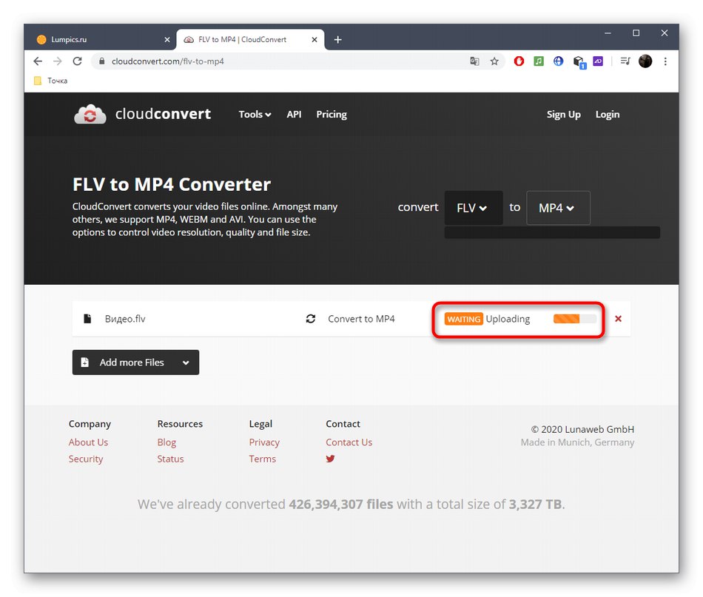Click the browser back arrow
Viewport: 703px width, 597px height.
coord(38,61)
